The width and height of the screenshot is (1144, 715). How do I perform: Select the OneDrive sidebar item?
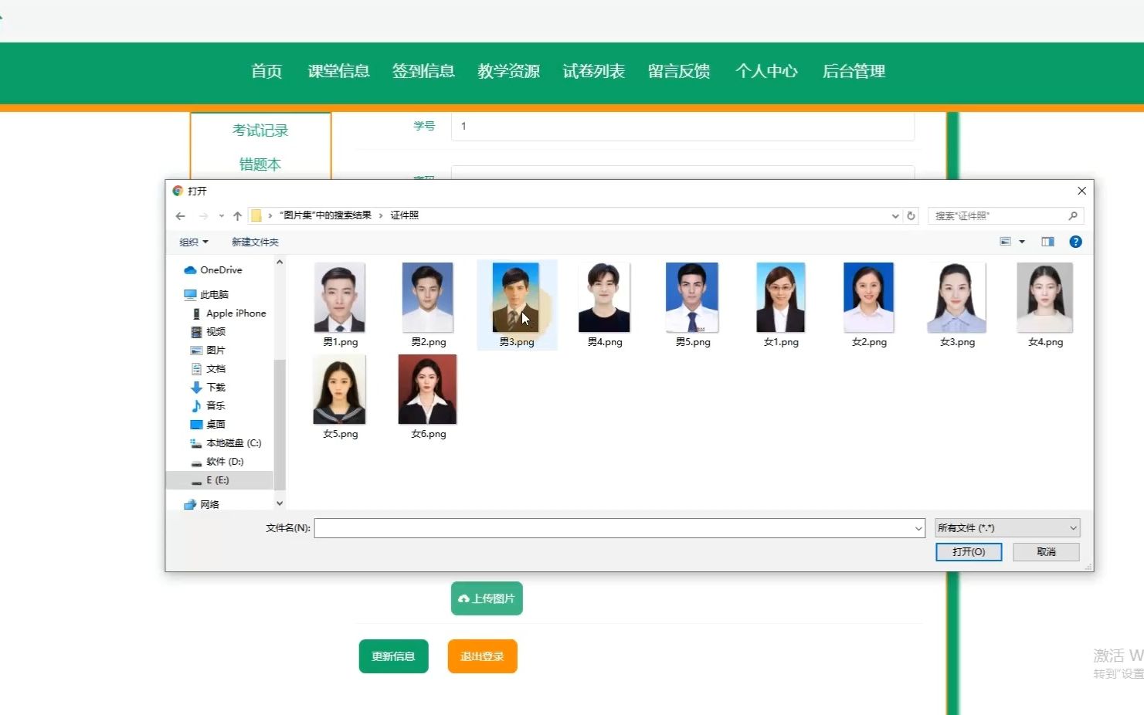[219, 269]
